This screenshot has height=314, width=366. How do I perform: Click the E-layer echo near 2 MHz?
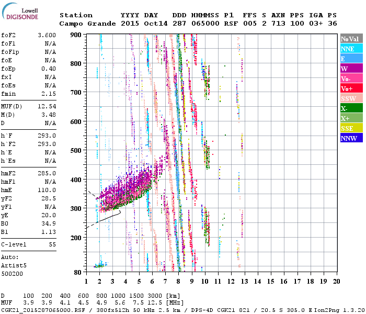pos(101,265)
